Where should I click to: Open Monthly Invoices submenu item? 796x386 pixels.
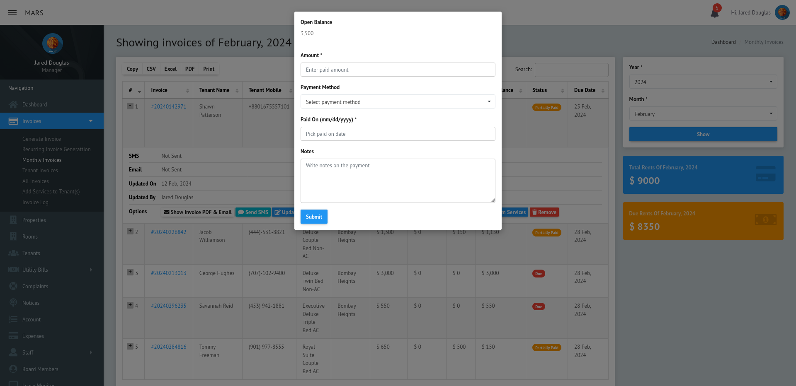click(x=42, y=160)
